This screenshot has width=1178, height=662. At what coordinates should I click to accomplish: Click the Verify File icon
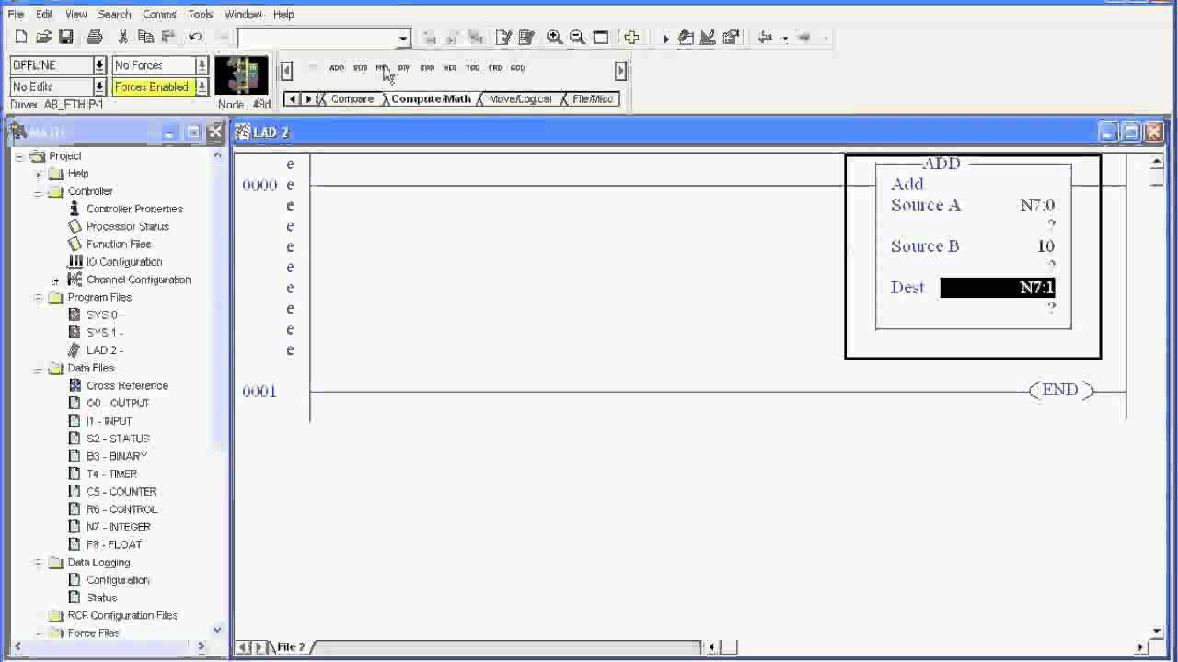(503, 38)
